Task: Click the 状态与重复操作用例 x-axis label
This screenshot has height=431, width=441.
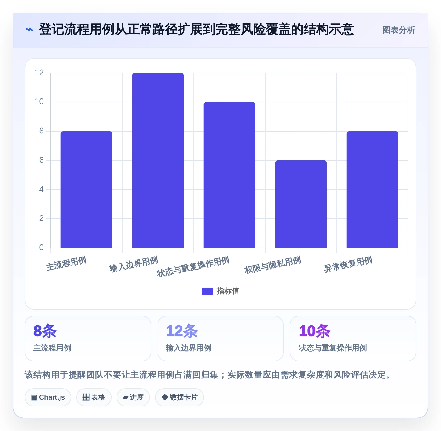Action: 193,266
